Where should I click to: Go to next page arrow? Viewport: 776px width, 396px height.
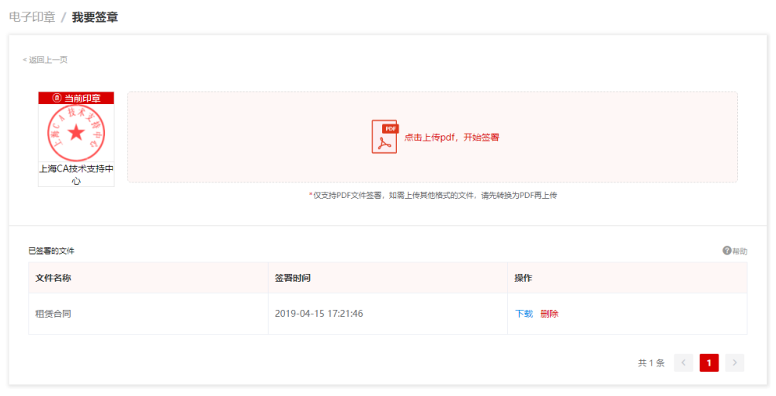click(x=734, y=363)
